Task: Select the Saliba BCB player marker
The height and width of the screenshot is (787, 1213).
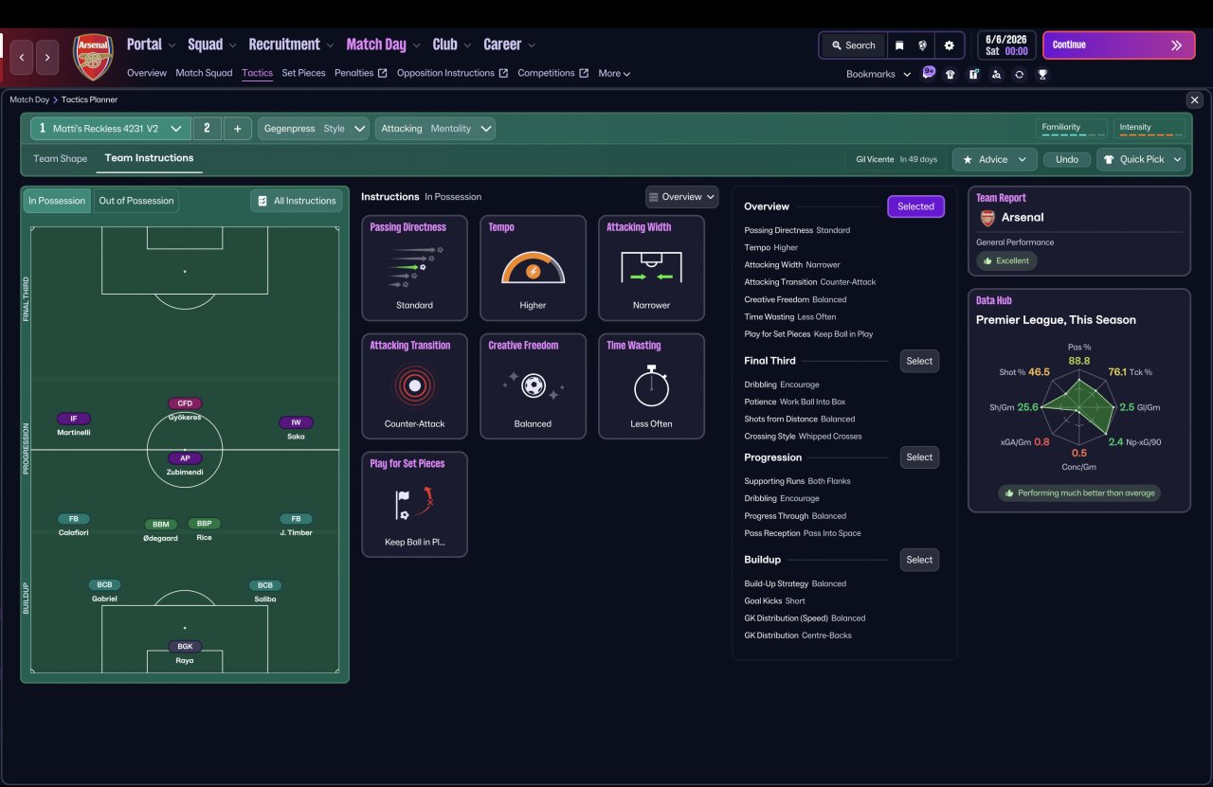Action: (265, 591)
